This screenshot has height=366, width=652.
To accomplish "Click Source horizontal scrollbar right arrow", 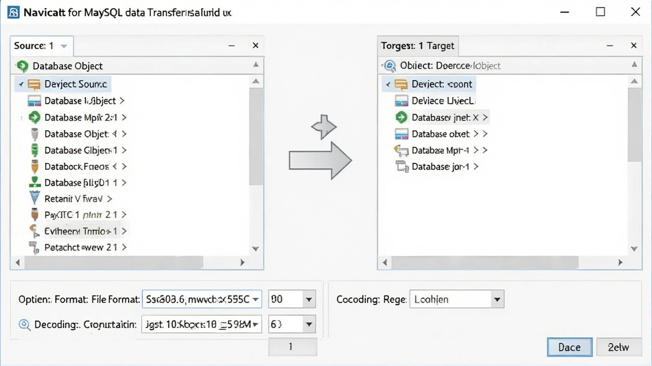I will coord(243,262).
